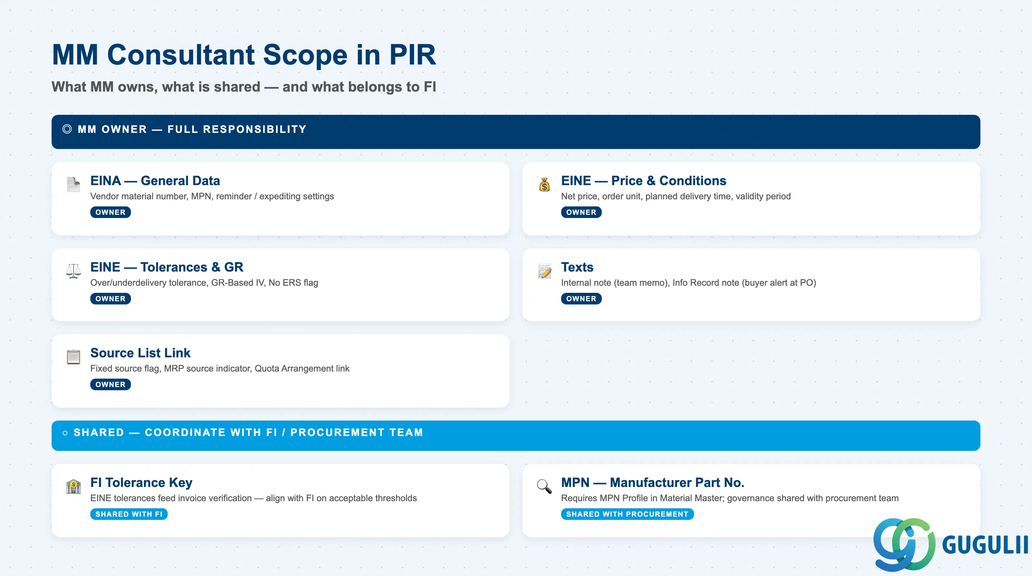Click the memo pencil icon beside Texts
The image size is (1032, 576).
coord(544,271)
